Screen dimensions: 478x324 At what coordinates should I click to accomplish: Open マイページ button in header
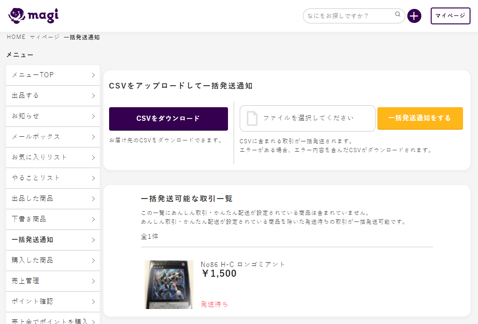click(x=450, y=16)
